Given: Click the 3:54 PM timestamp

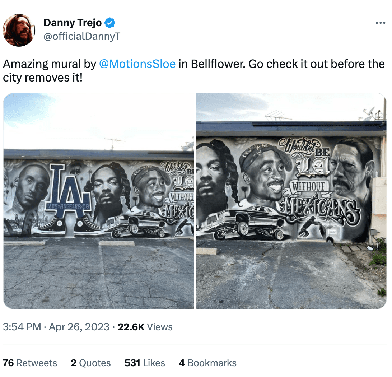Looking at the screenshot, I should (x=22, y=327).
